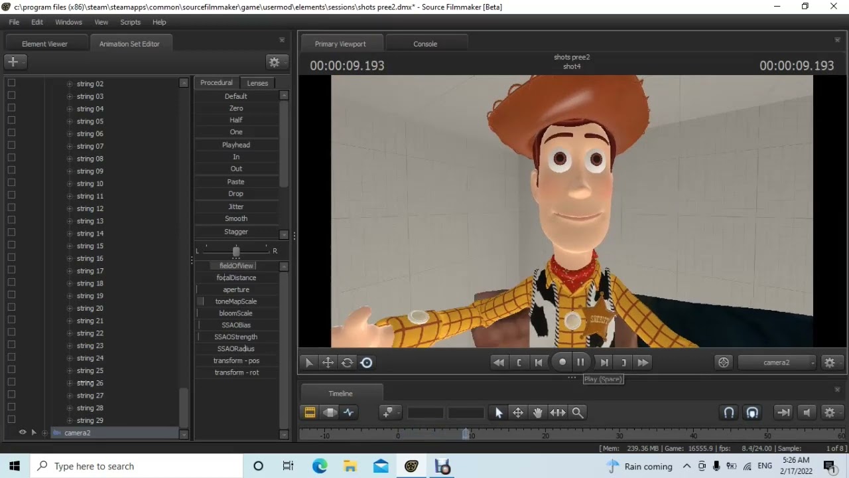Expand the string 24 tree node
This screenshot has width=849, height=478.
(70, 358)
